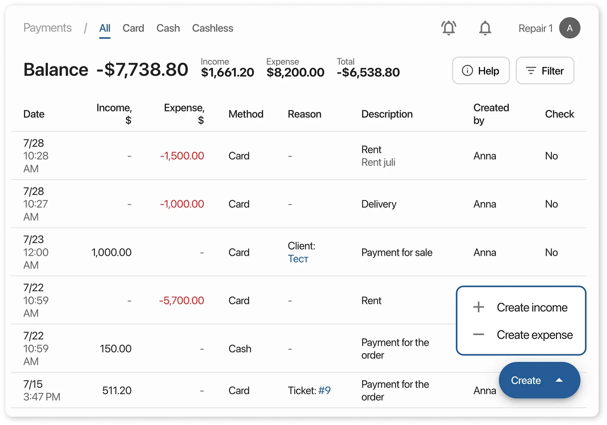Switch to the Card payments tab

(133, 28)
